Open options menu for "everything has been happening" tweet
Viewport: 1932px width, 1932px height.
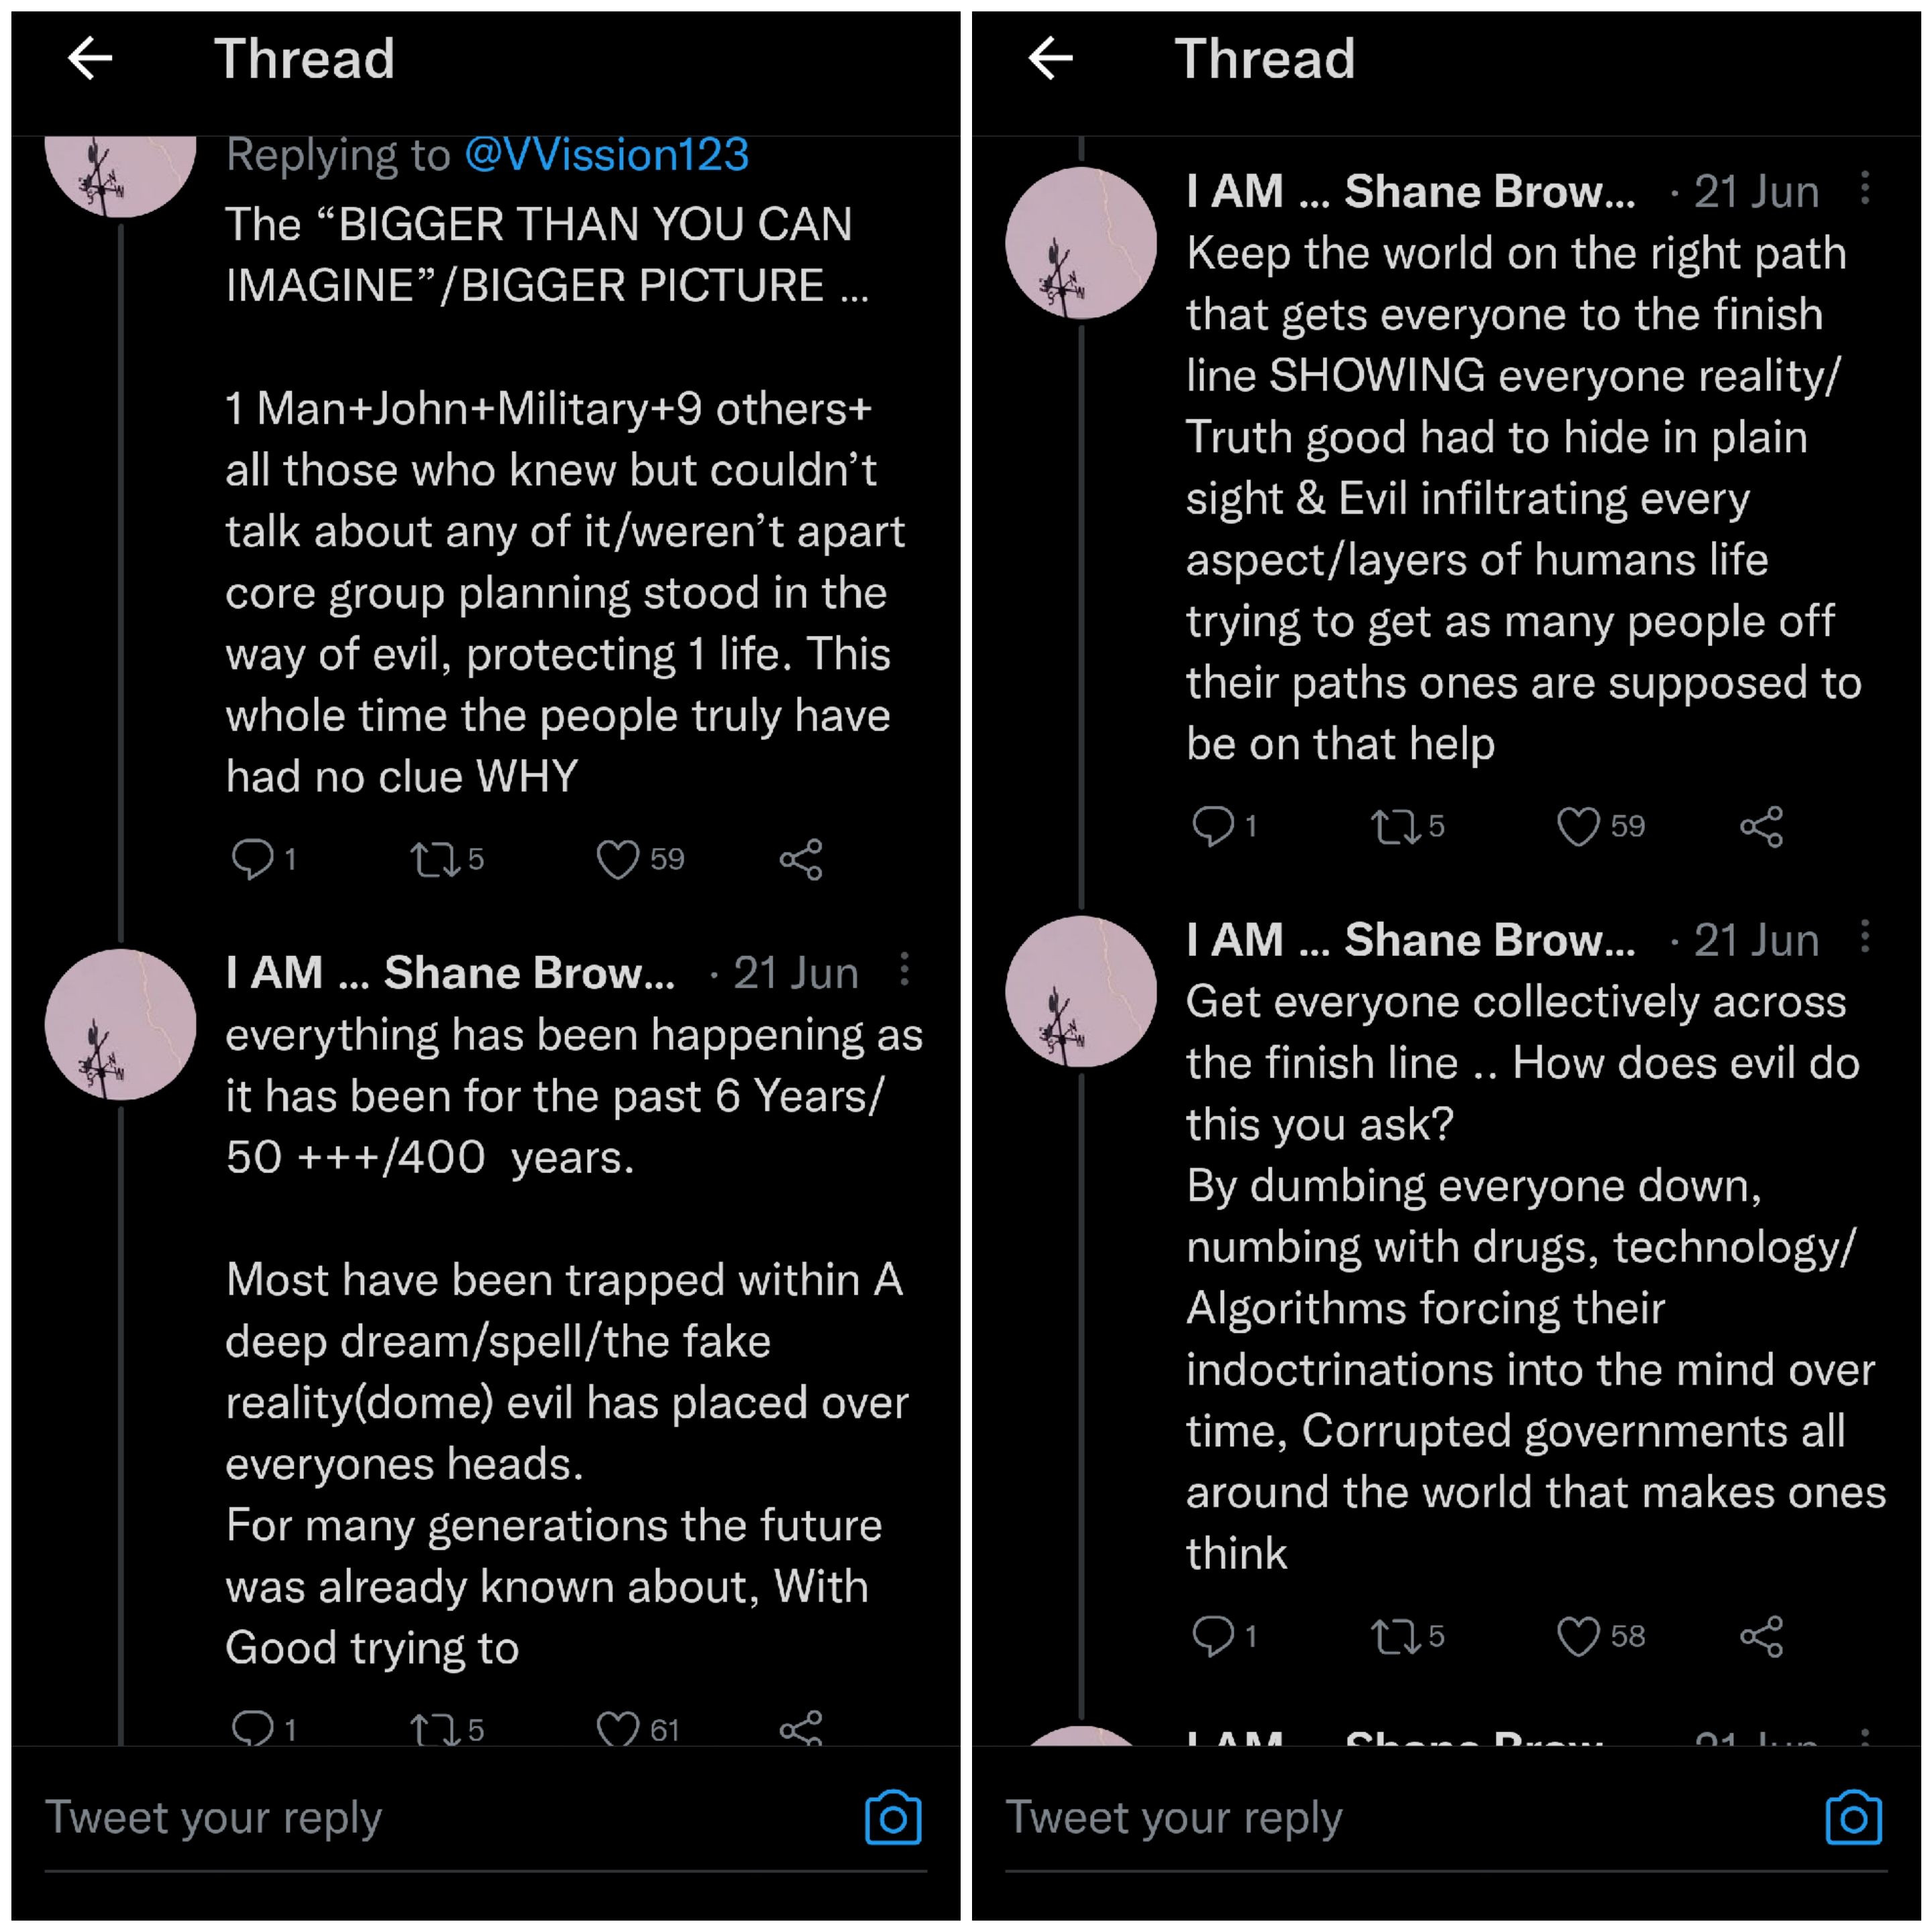(x=904, y=969)
